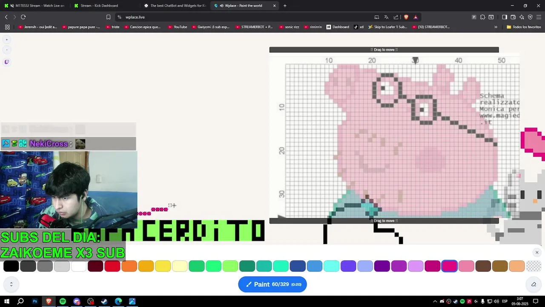Open the YouTube bookmark
Screen dimensions: 545x307
(x=178, y=27)
